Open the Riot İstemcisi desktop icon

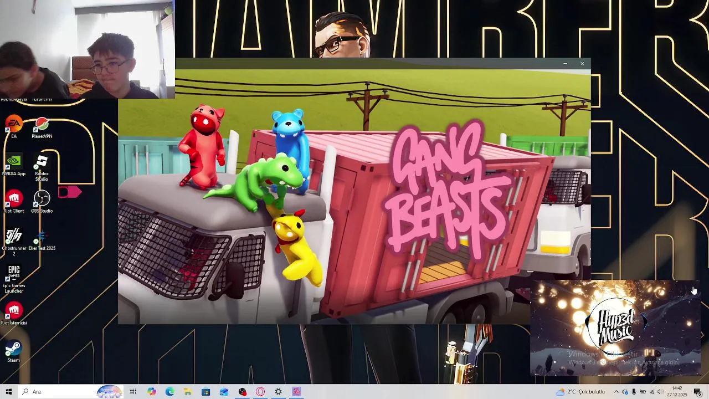click(14, 314)
